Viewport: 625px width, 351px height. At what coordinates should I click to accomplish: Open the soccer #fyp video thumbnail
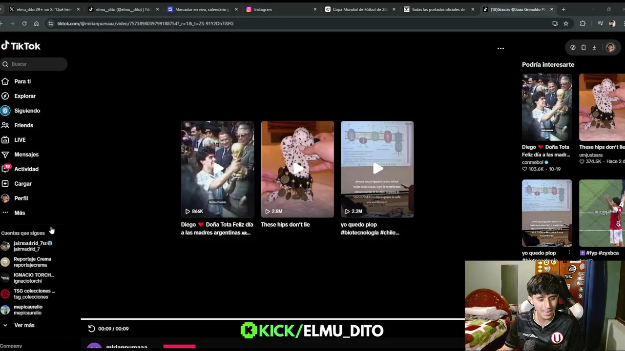(602, 213)
